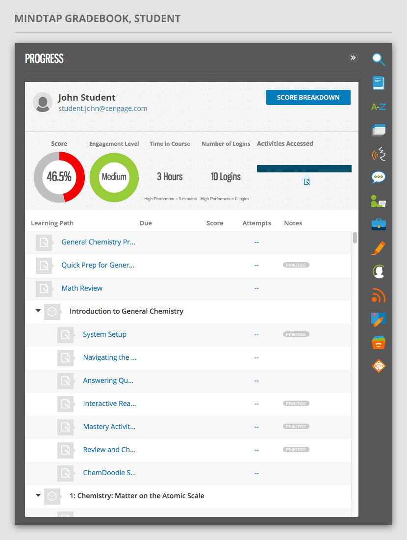Click John Student's profile avatar

(43, 102)
